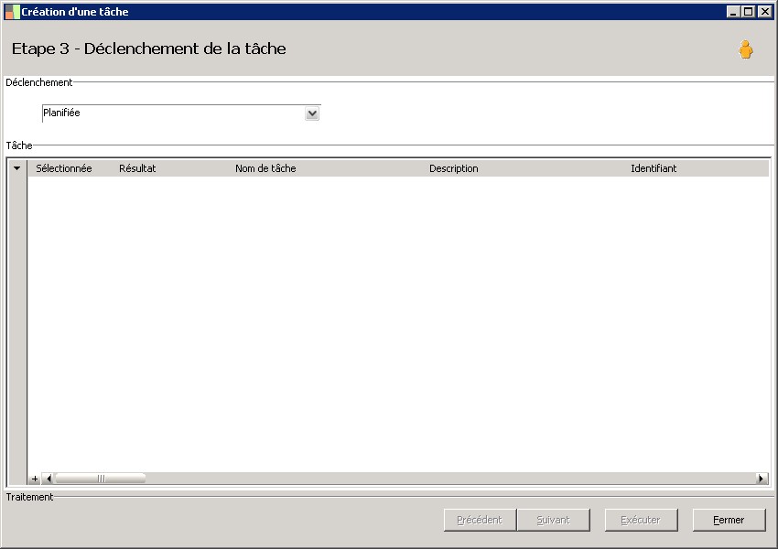Image resolution: width=778 pixels, height=549 pixels.
Task: Open the table menu triangle in the header corner
Action: coord(16,168)
